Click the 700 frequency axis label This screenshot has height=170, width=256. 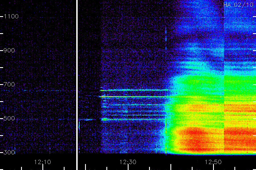[x=9, y=84]
